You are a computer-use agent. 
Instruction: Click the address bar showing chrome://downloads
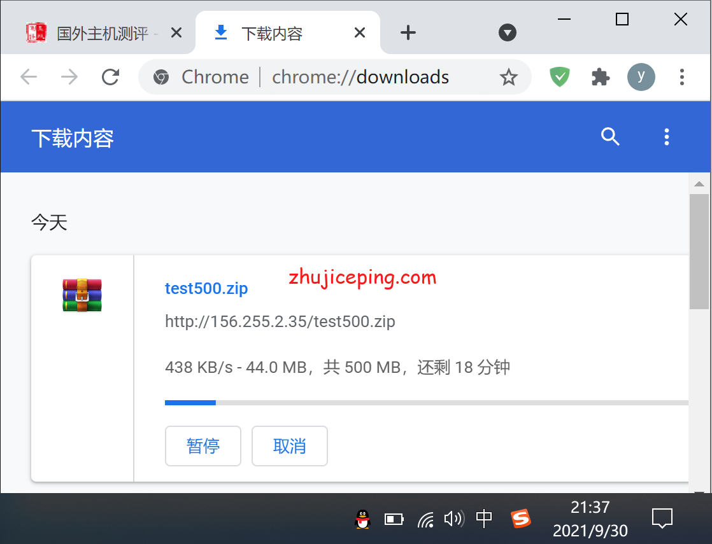[334, 77]
